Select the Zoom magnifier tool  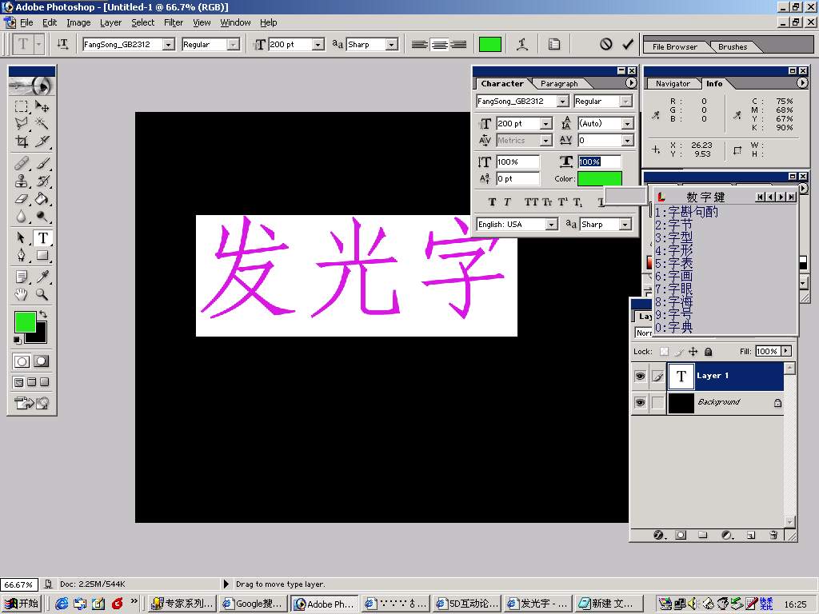click(x=42, y=294)
